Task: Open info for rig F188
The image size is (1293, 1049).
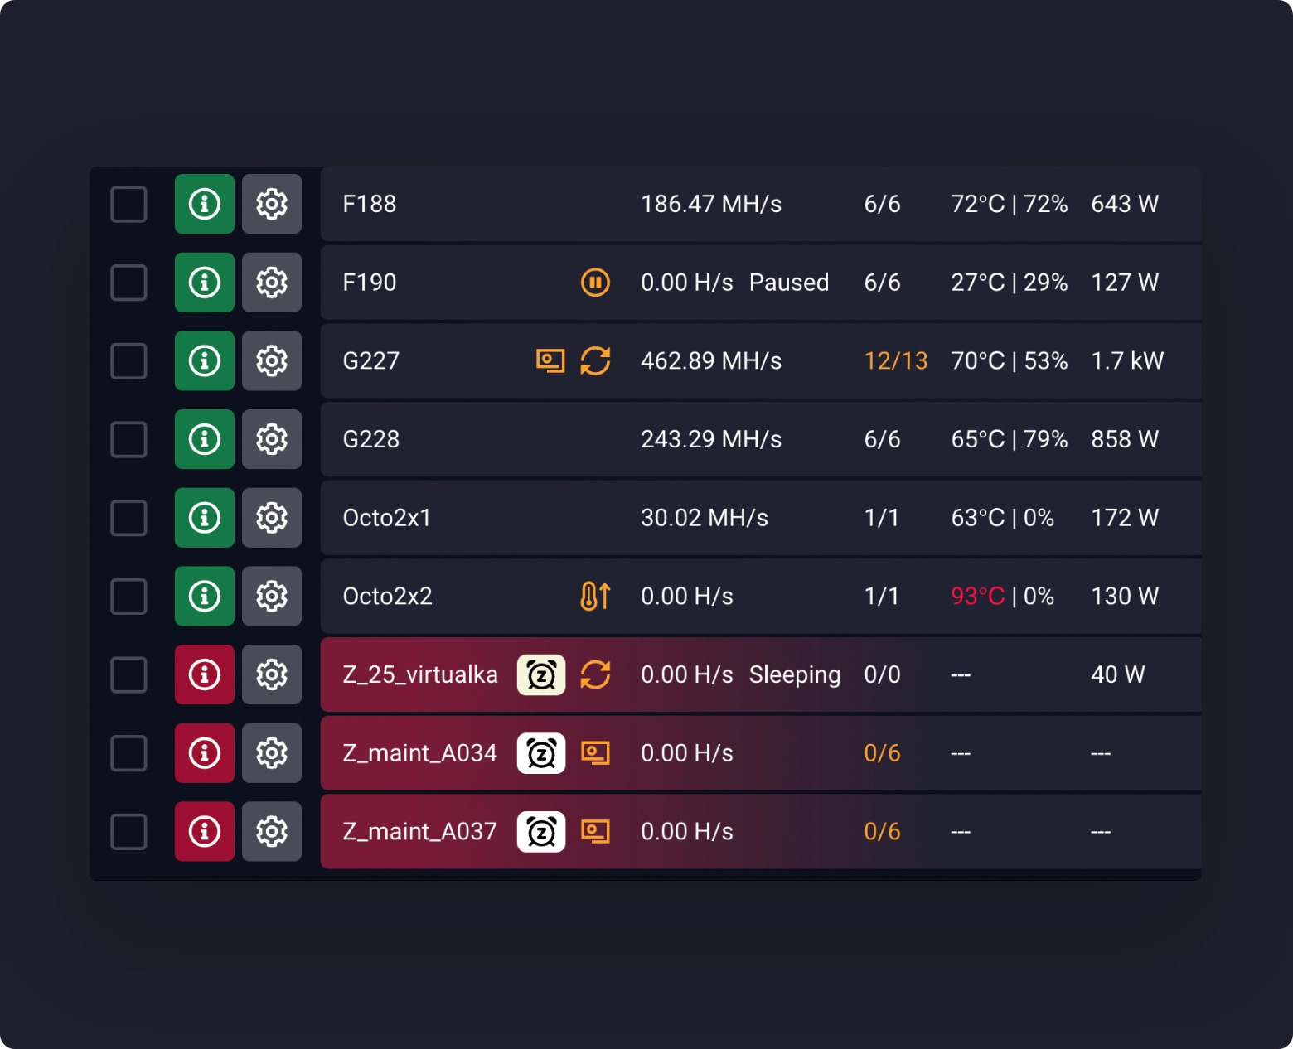Action: point(205,204)
